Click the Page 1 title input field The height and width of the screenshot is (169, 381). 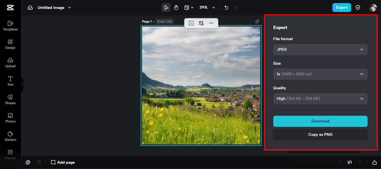point(165,21)
